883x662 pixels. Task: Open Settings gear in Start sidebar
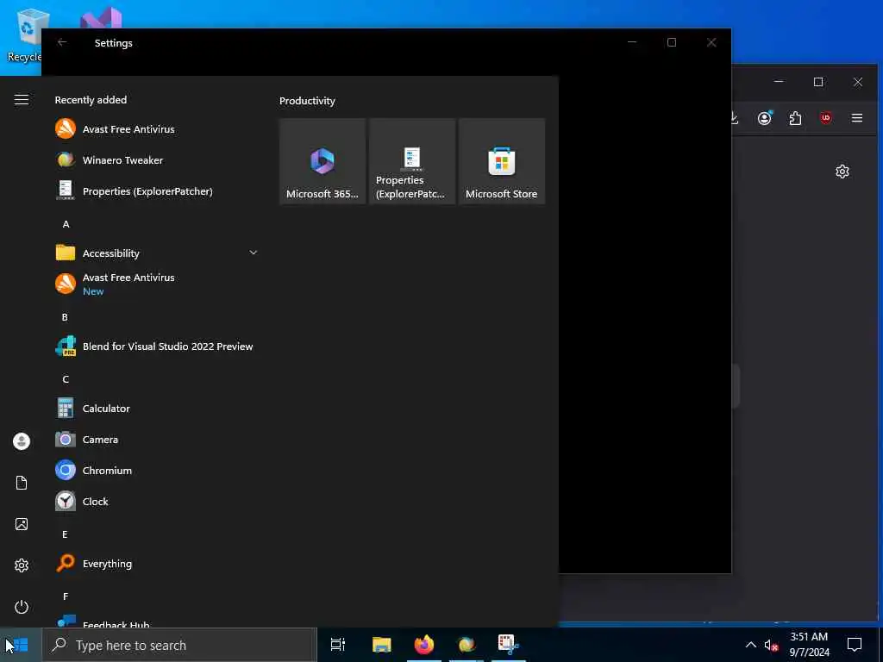[x=22, y=565]
